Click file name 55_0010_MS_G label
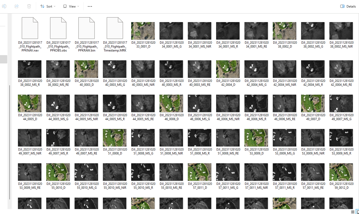The height and width of the screenshot is (214, 359). tap(87, 186)
